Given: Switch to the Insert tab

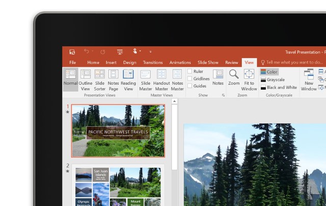Looking at the screenshot, I should point(111,62).
